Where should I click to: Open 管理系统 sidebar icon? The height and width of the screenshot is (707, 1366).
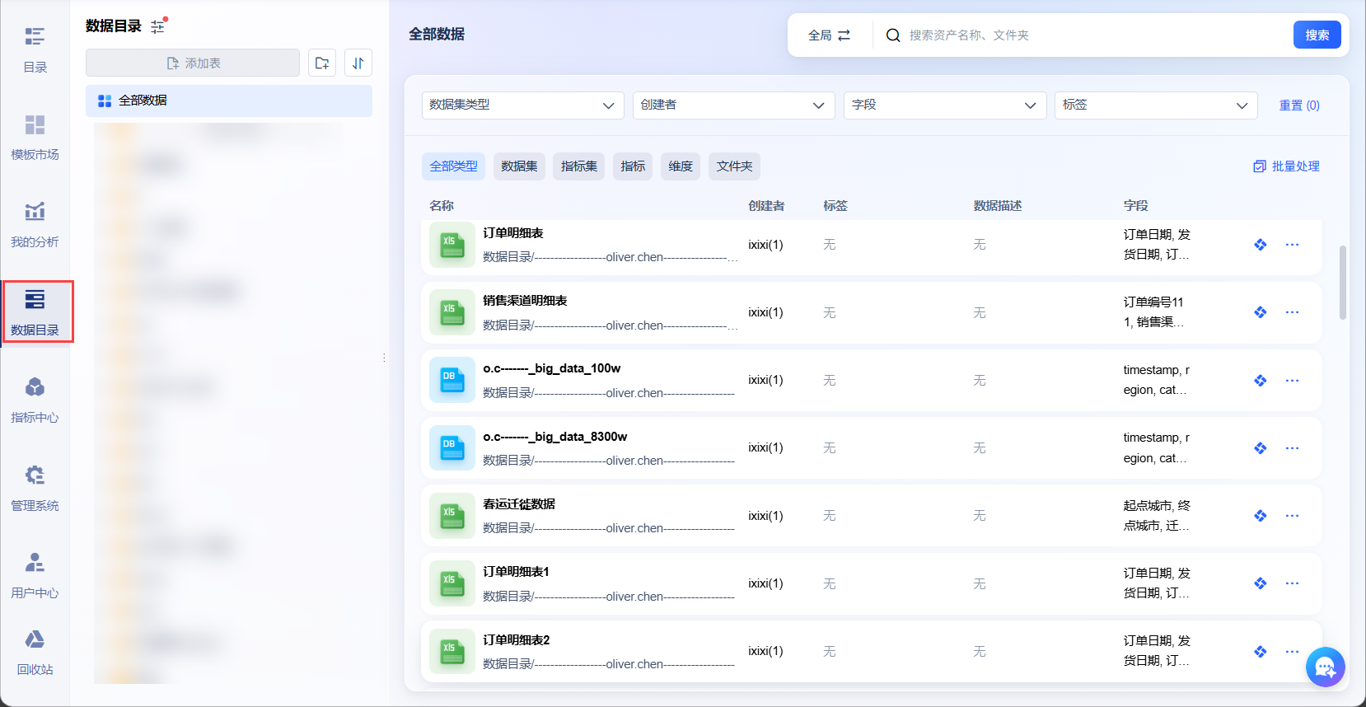coord(35,487)
